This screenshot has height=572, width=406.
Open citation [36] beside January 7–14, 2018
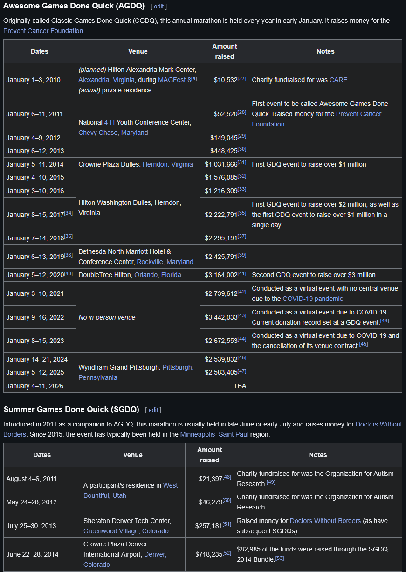[69, 237]
